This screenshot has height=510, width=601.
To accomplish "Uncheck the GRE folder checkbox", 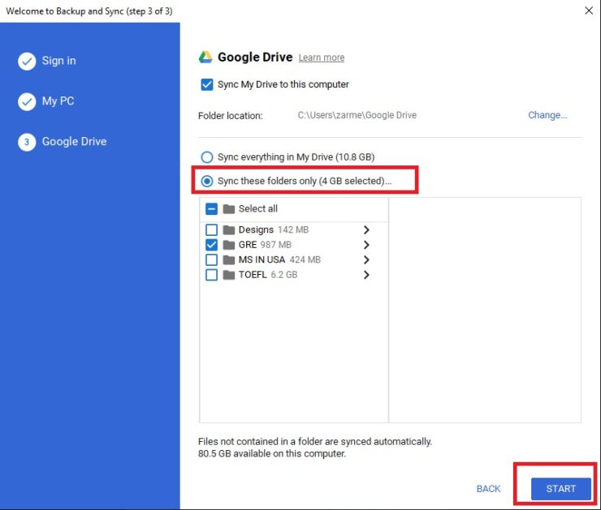I will (x=212, y=245).
